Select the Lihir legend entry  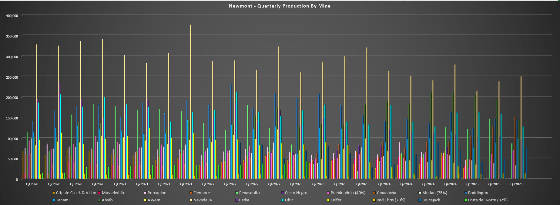coord(287,200)
